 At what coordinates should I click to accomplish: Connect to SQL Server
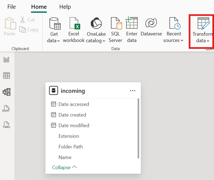coord(116,30)
